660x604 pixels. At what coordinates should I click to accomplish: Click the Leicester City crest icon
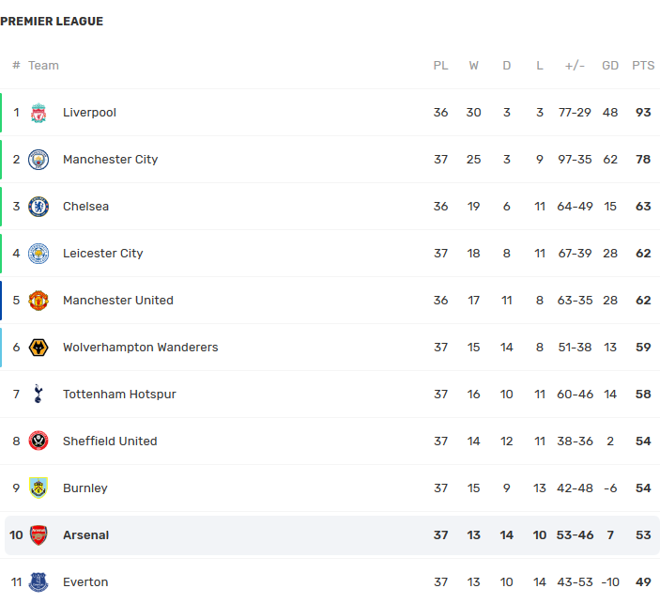[x=38, y=254]
